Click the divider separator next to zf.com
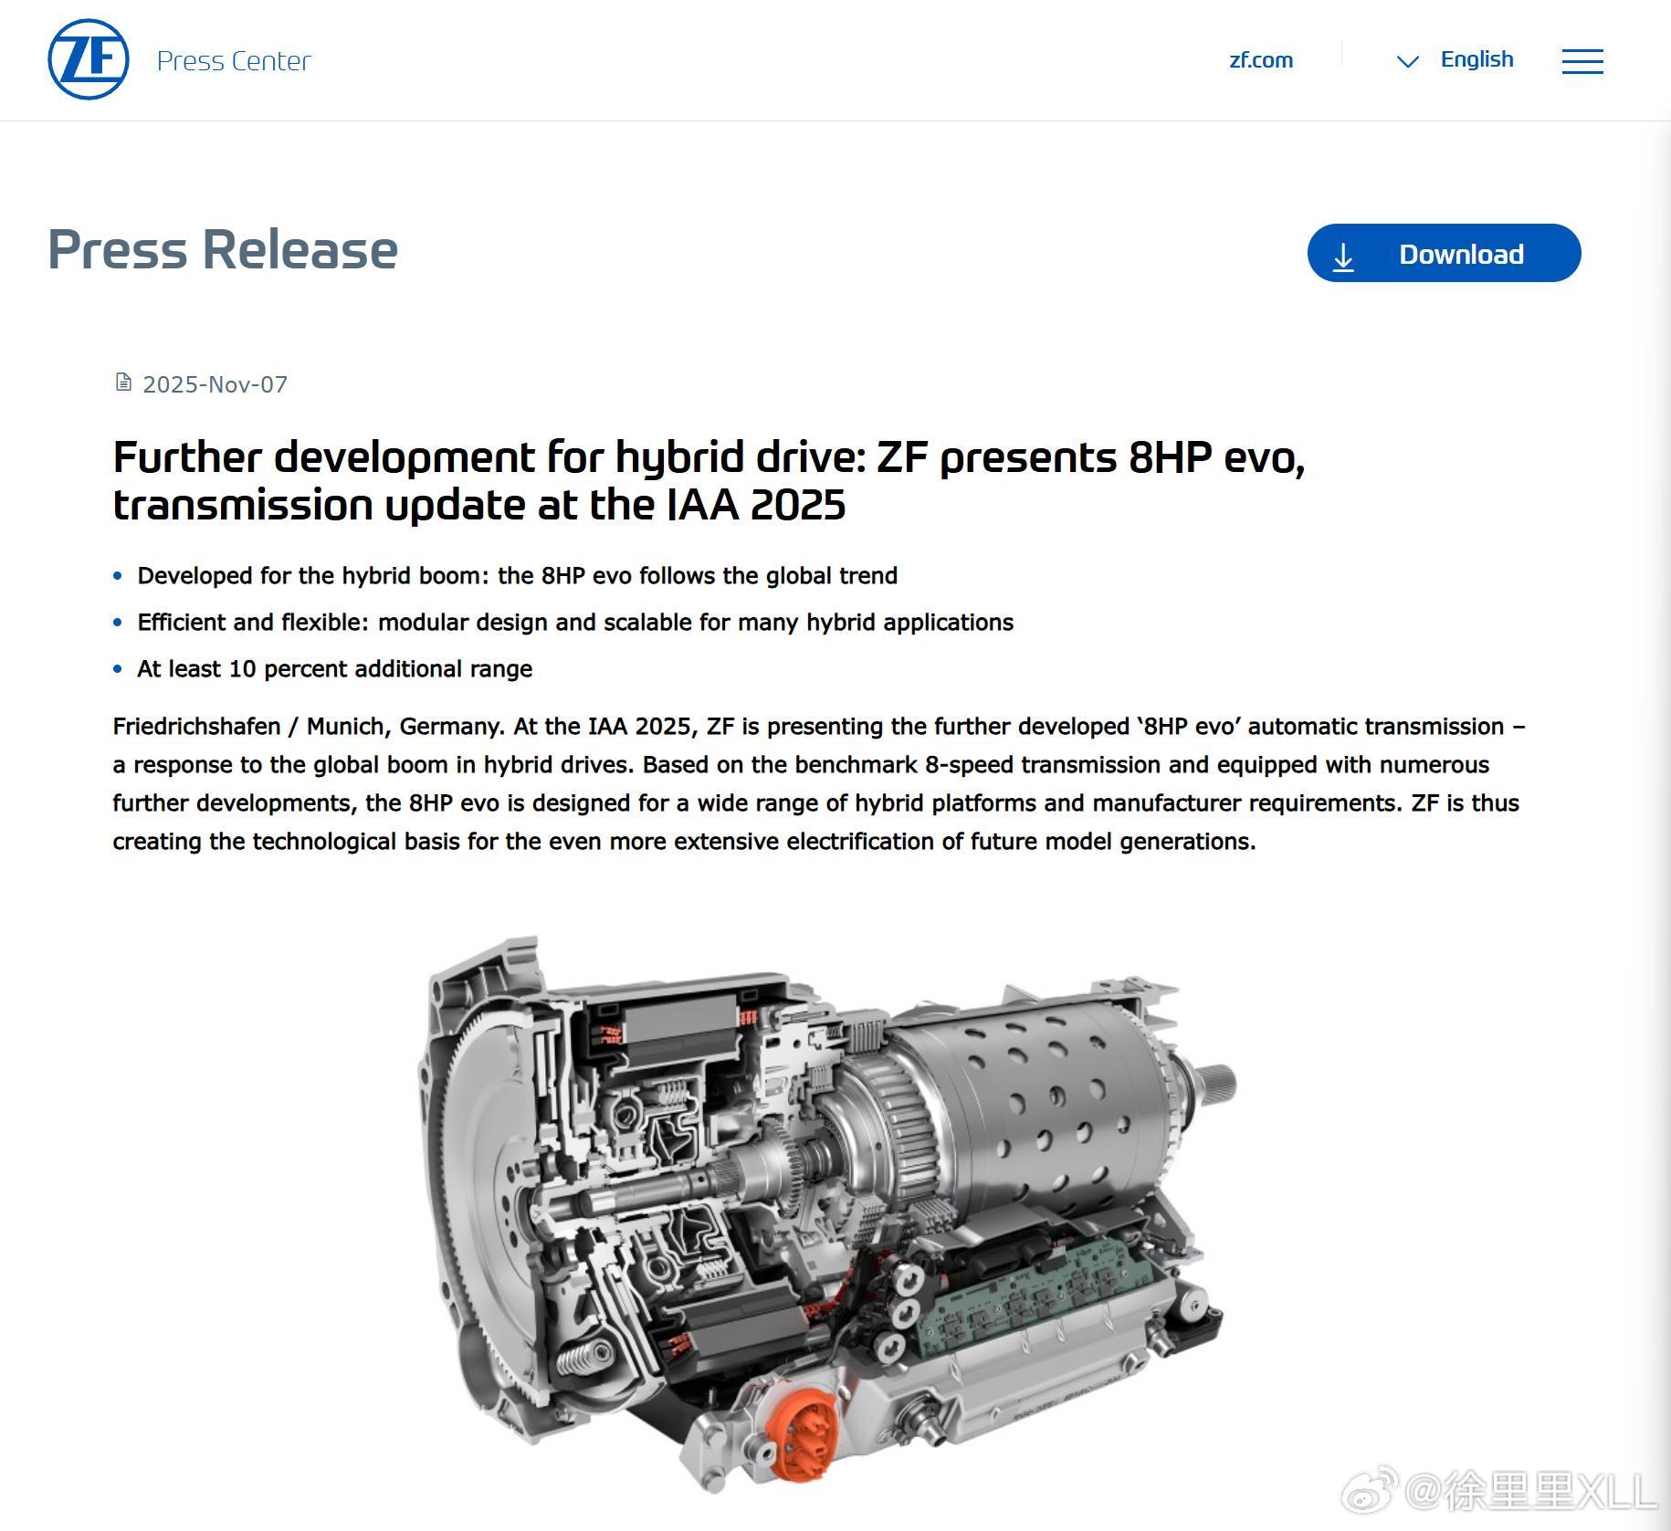The width and height of the screenshot is (1671, 1531). pyautogui.click(x=1340, y=59)
